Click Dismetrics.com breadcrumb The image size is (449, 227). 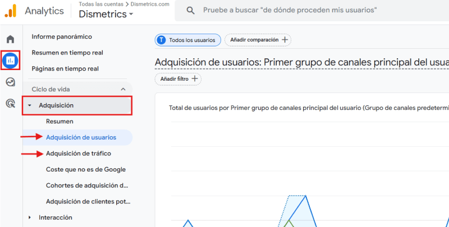point(150,4)
